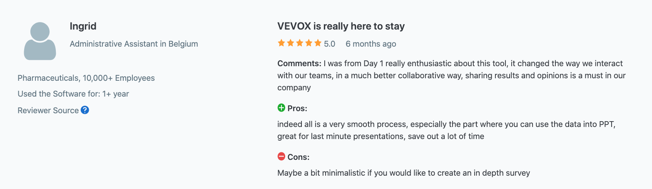Click the review title "VEVOX is really here to stay"
652x189 pixels.
coord(341,26)
